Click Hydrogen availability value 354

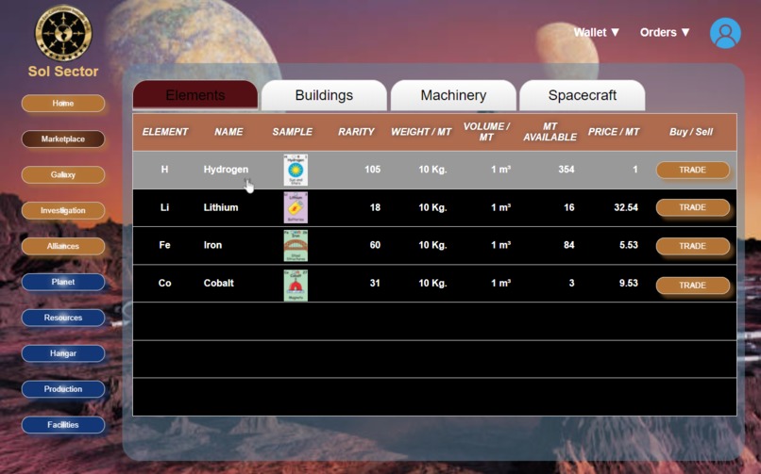(567, 170)
